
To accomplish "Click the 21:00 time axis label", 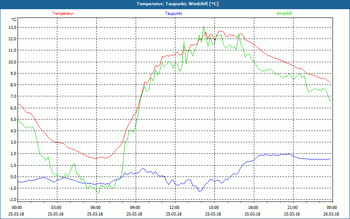I will (x=292, y=208).
